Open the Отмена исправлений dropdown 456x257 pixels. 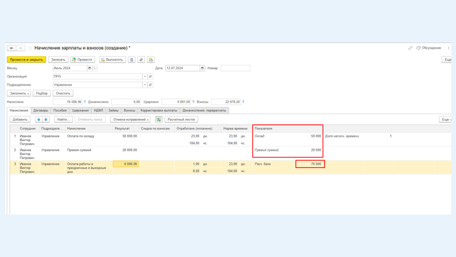tap(130, 120)
